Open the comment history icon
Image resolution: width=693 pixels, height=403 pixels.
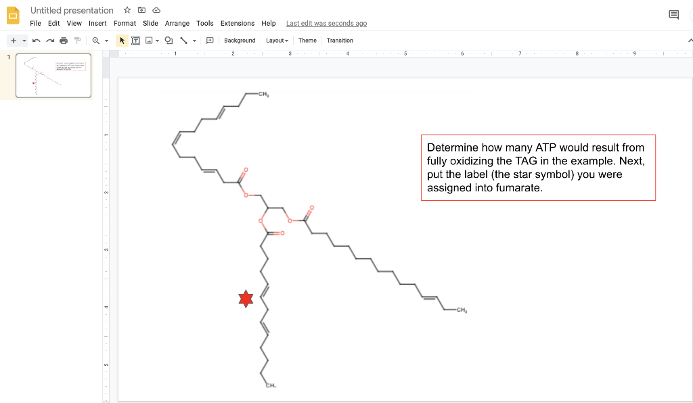click(673, 15)
